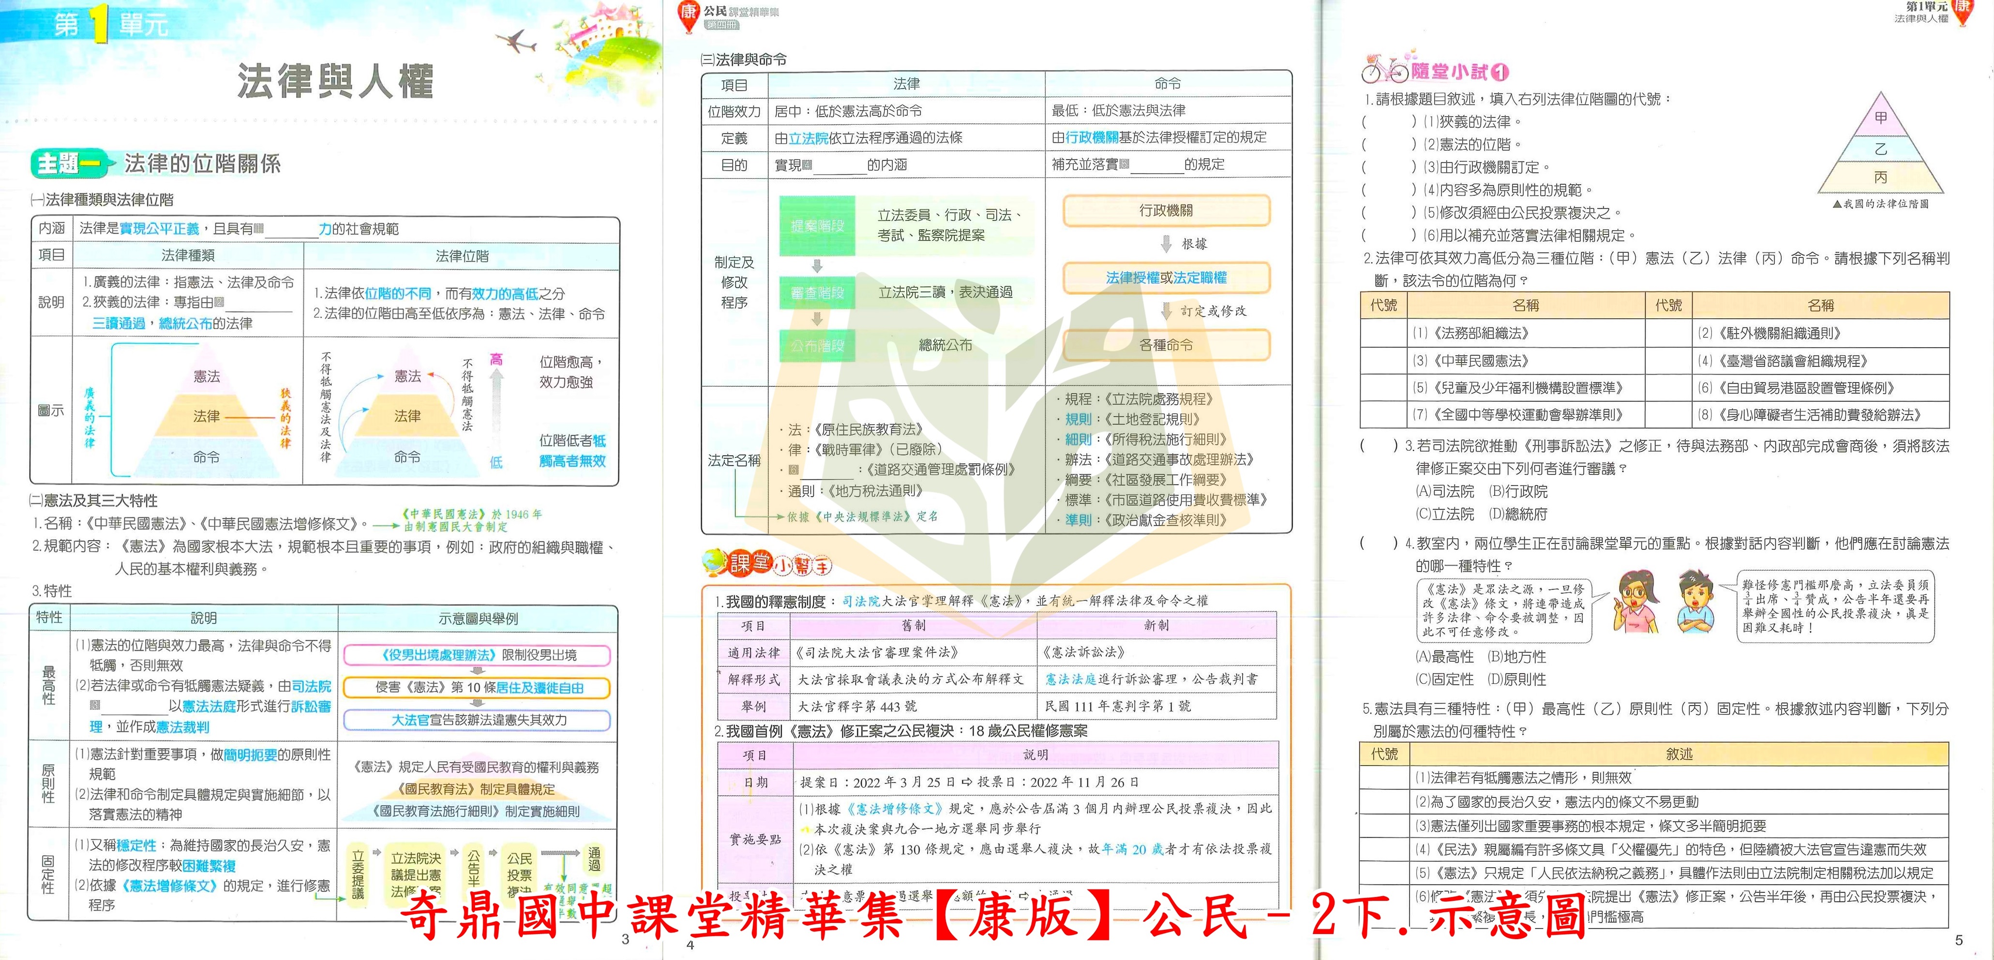Click the title 法律與人權
Screen dimensions: 1994x960
334,81
